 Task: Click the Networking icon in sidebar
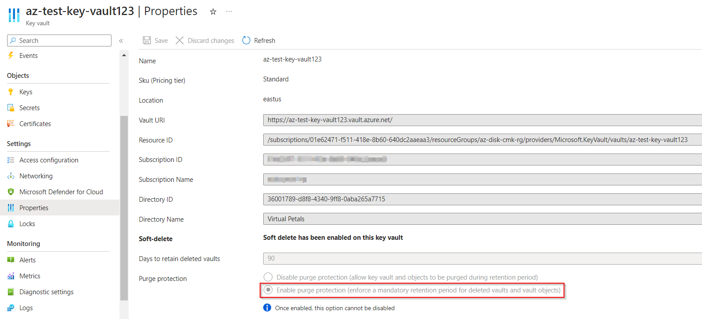(x=11, y=176)
